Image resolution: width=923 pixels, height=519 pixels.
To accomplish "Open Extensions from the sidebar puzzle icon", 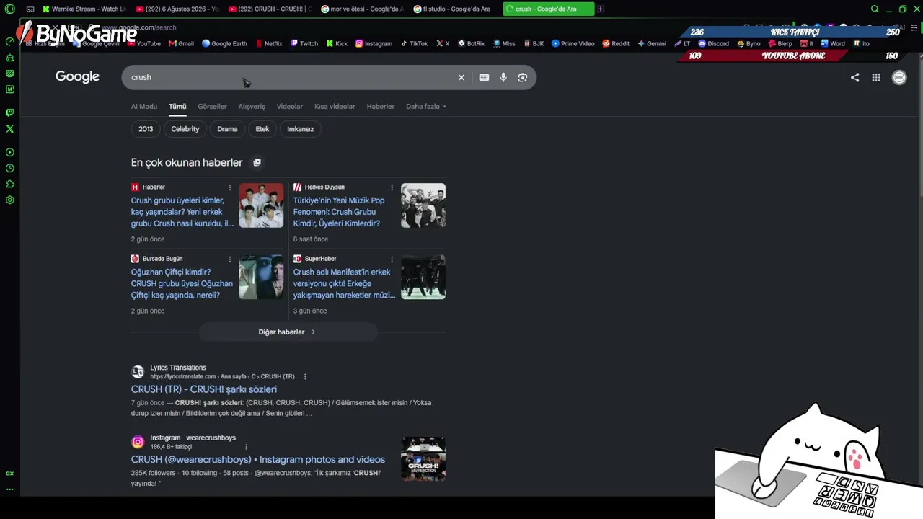I will pos(9,184).
